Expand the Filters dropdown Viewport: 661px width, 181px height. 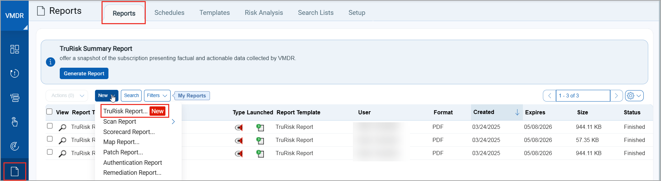point(157,96)
